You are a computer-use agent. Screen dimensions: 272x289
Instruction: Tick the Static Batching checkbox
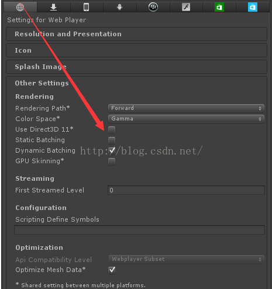[x=112, y=140]
